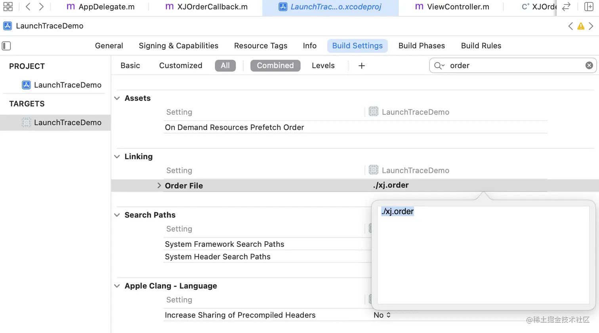The height and width of the screenshot is (333, 599).
Task: Collapse the Assets section
Action: click(117, 98)
